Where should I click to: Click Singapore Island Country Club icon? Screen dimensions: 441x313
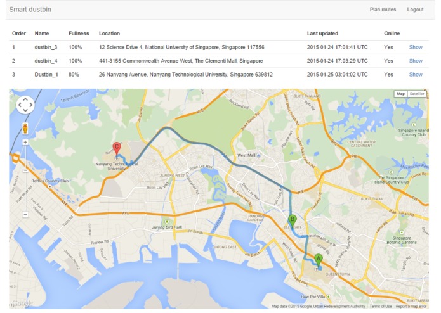tap(414, 124)
